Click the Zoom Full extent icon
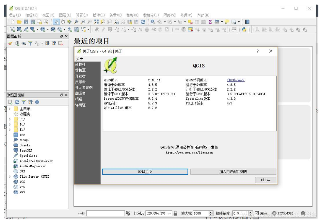The width and height of the screenshot is (320, 221). (96, 22)
